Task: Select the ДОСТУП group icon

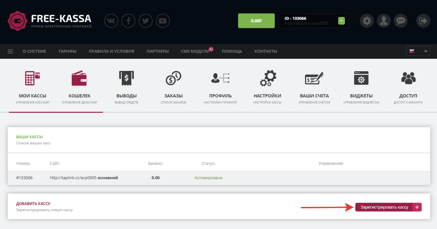Action: [x=408, y=78]
